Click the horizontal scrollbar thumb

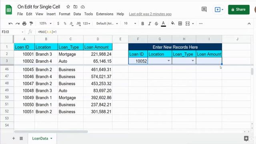[51, 132]
